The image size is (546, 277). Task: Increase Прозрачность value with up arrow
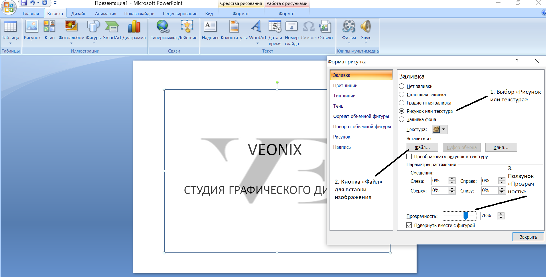click(x=501, y=214)
